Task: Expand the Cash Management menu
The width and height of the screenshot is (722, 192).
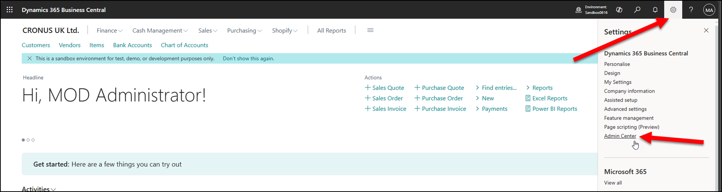Action: coord(160,31)
